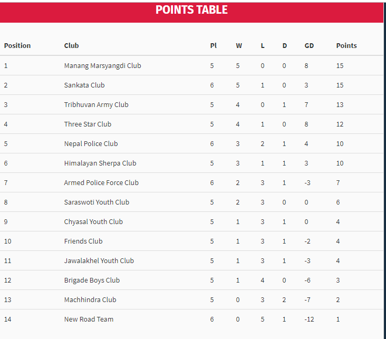Click the Club column header
Viewport: 386px width, 339px height.
point(71,46)
